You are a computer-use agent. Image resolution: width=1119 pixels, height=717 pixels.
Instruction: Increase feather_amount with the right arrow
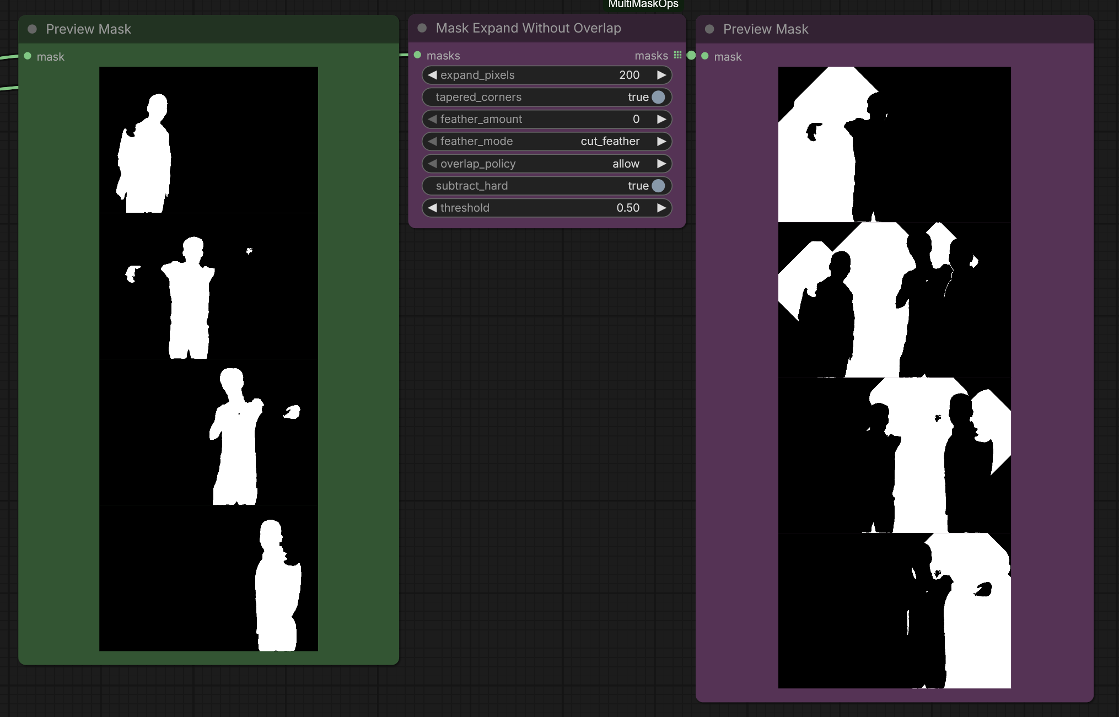661,119
